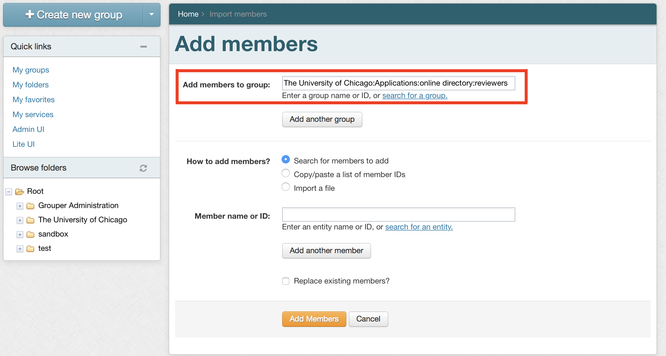Collapse the Quick links panel
The image size is (666, 356).
coord(144,47)
